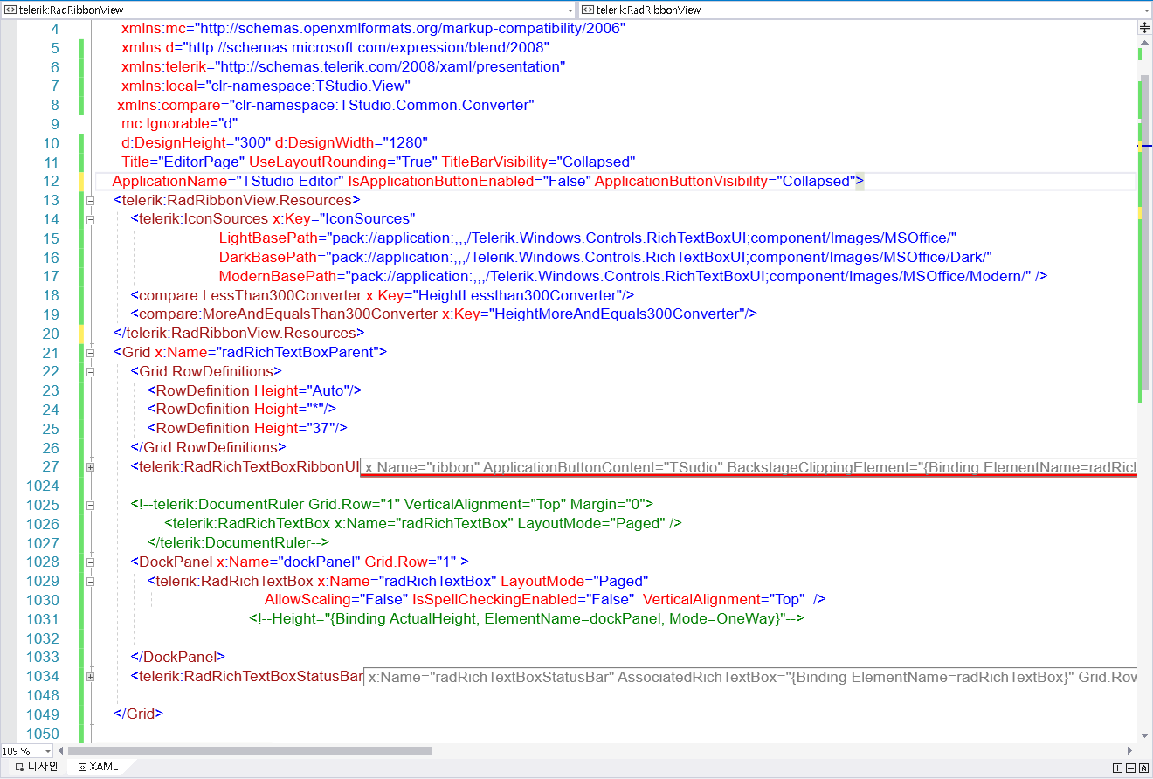Screen dimensions: 1153x779
Task: Click collapsed x:Name="radRichTextBoxStatusBar" region box
Action: 750,677
